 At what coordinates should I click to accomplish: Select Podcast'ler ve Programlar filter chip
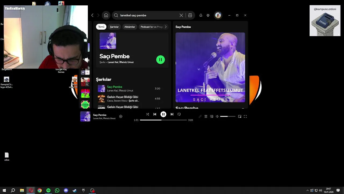[x=152, y=27]
